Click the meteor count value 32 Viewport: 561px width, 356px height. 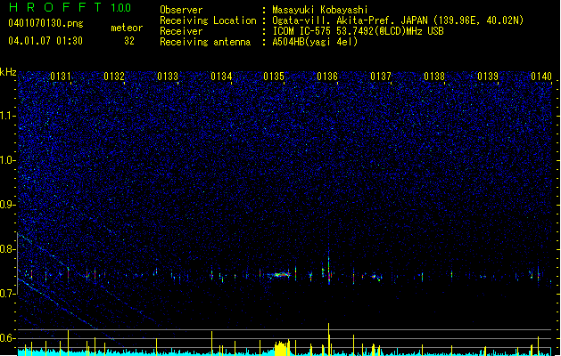tap(129, 41)
